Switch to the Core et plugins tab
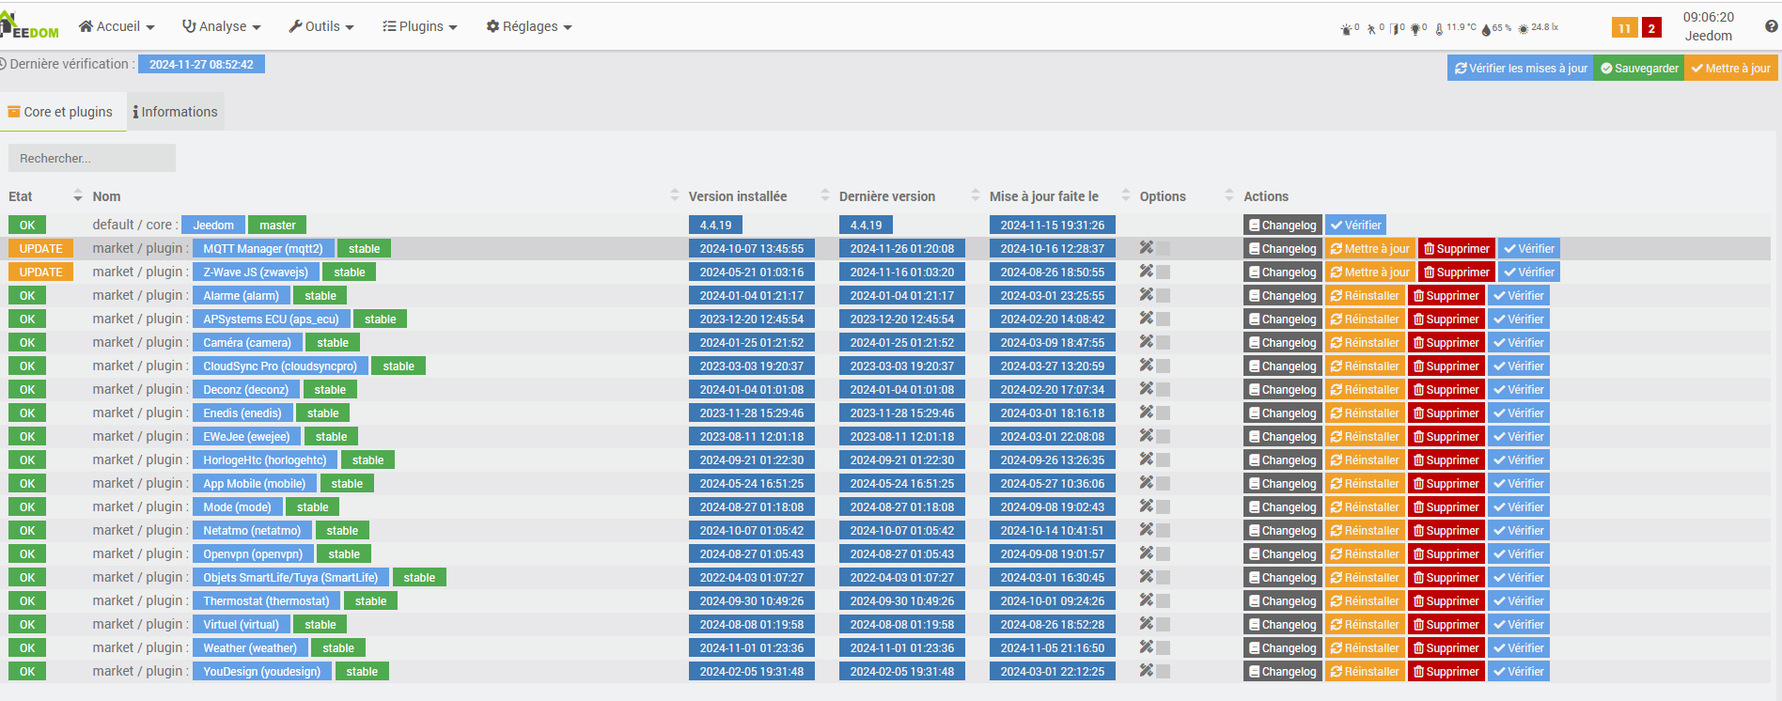Image resolution: width=1782 pixels, height=701 pixels. [61, 112]
